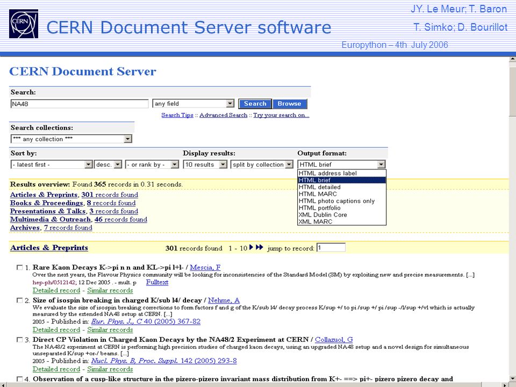Click the '46 records found' link
Screen dimensions: 516x387
tap(121, 219)
